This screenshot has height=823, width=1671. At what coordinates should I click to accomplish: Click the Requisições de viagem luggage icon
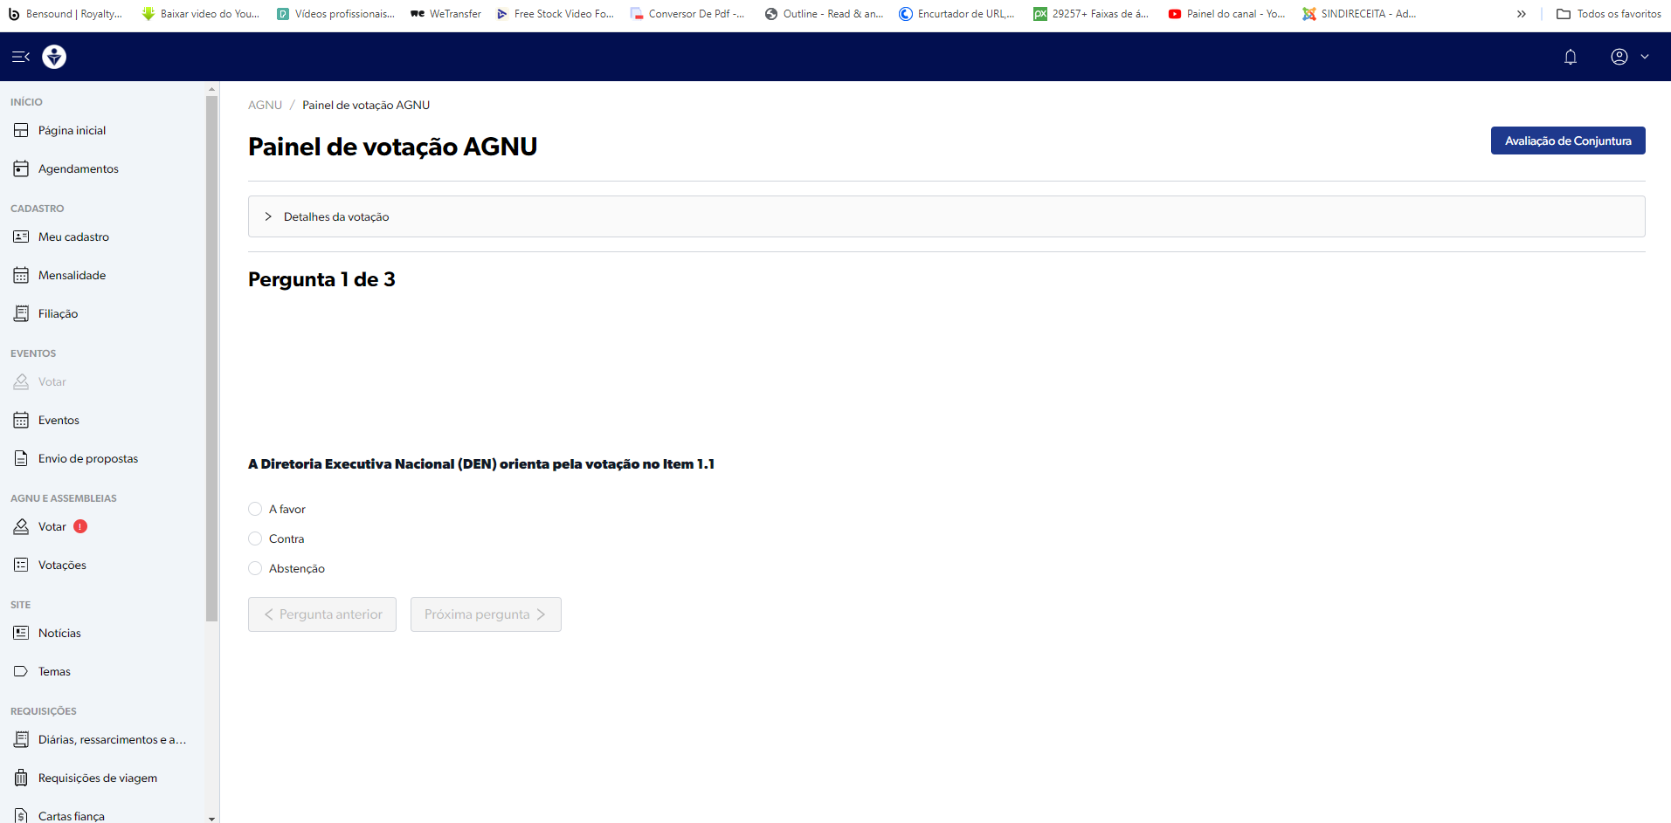(x=21, y=778)
